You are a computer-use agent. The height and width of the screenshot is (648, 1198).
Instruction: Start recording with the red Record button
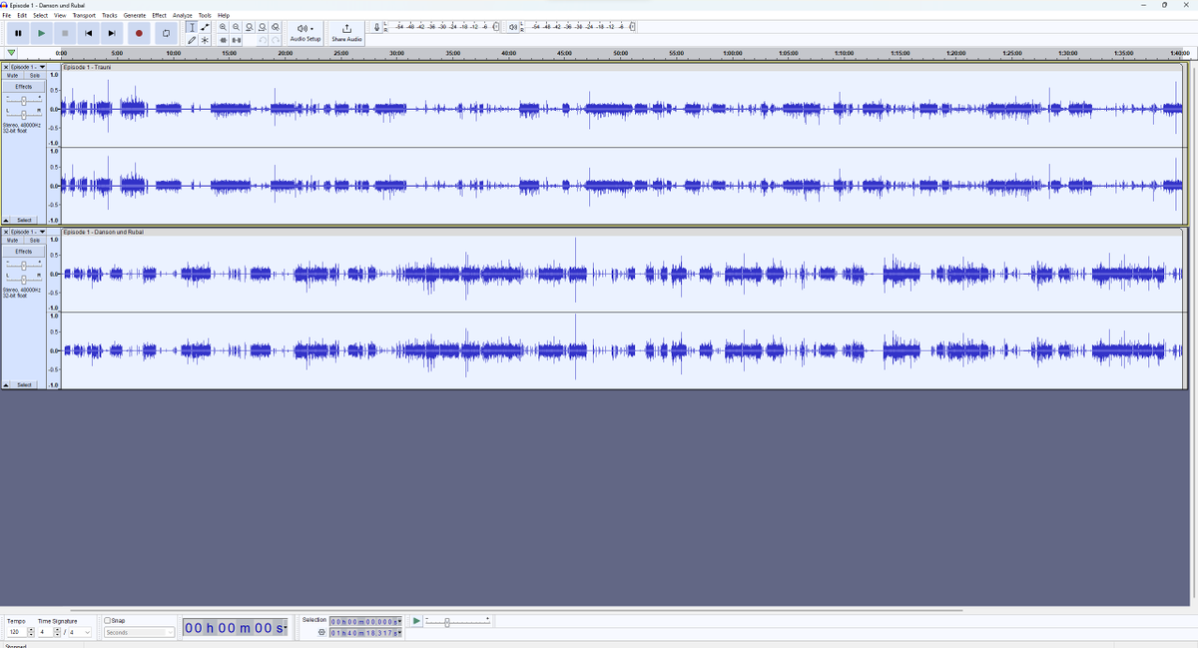click(x=139, y=33)
